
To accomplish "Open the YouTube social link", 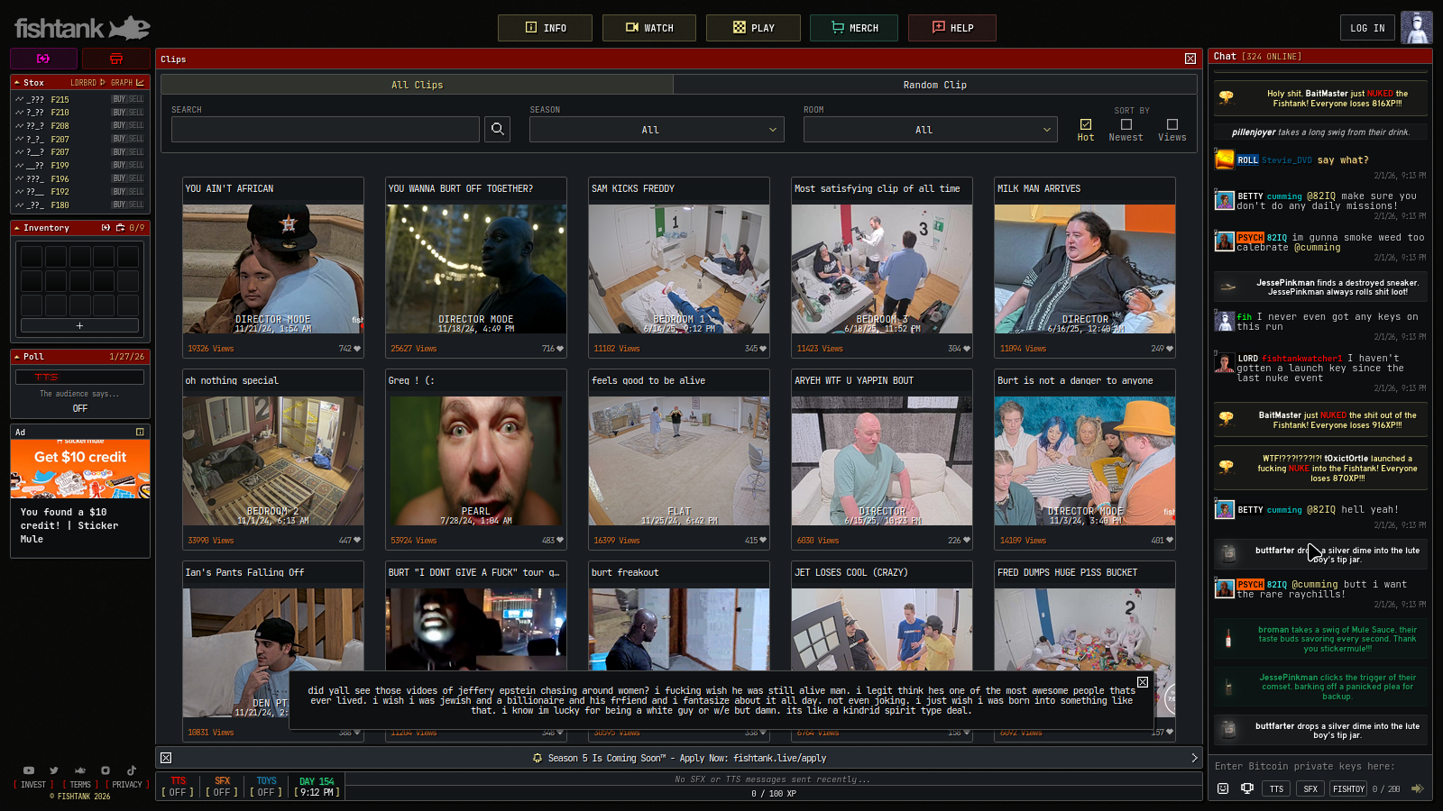I will click(x=29, y=770).
